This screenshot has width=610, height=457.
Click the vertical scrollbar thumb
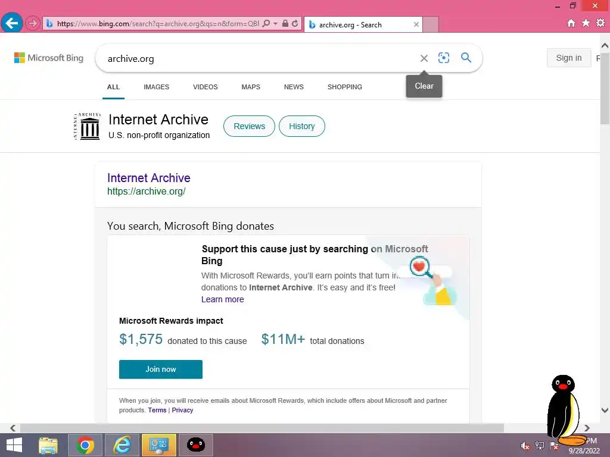click(605, 89)
